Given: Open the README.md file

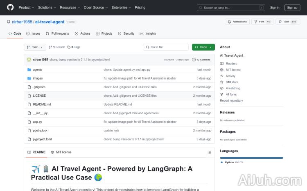Looking at the screenshot, I should (x=42, y=104).
